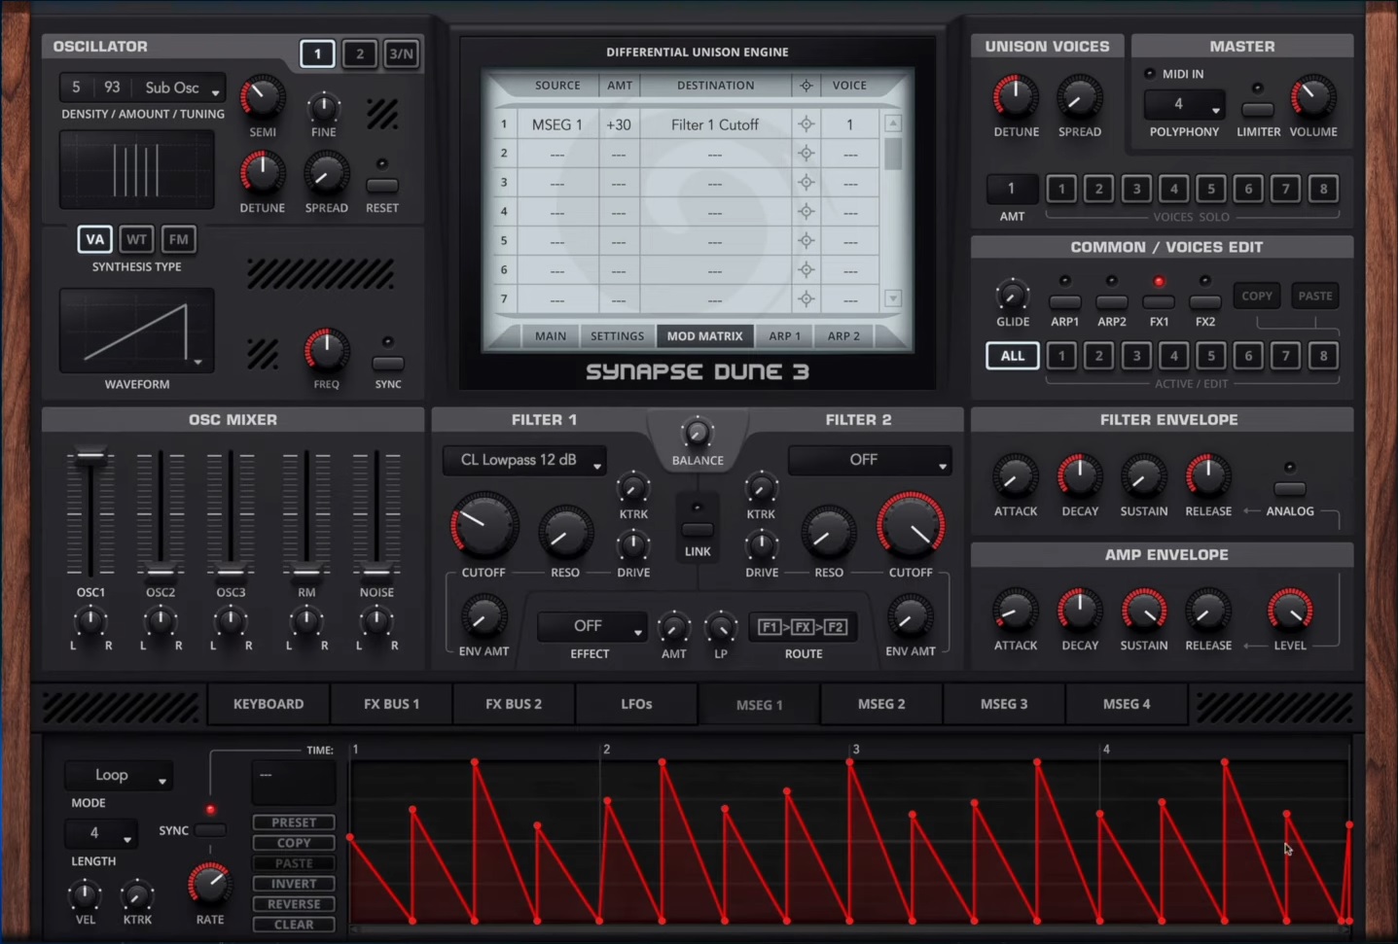Click the oscillator waveform display
This screenshot has width=1398, height=944.
(136, 331)
